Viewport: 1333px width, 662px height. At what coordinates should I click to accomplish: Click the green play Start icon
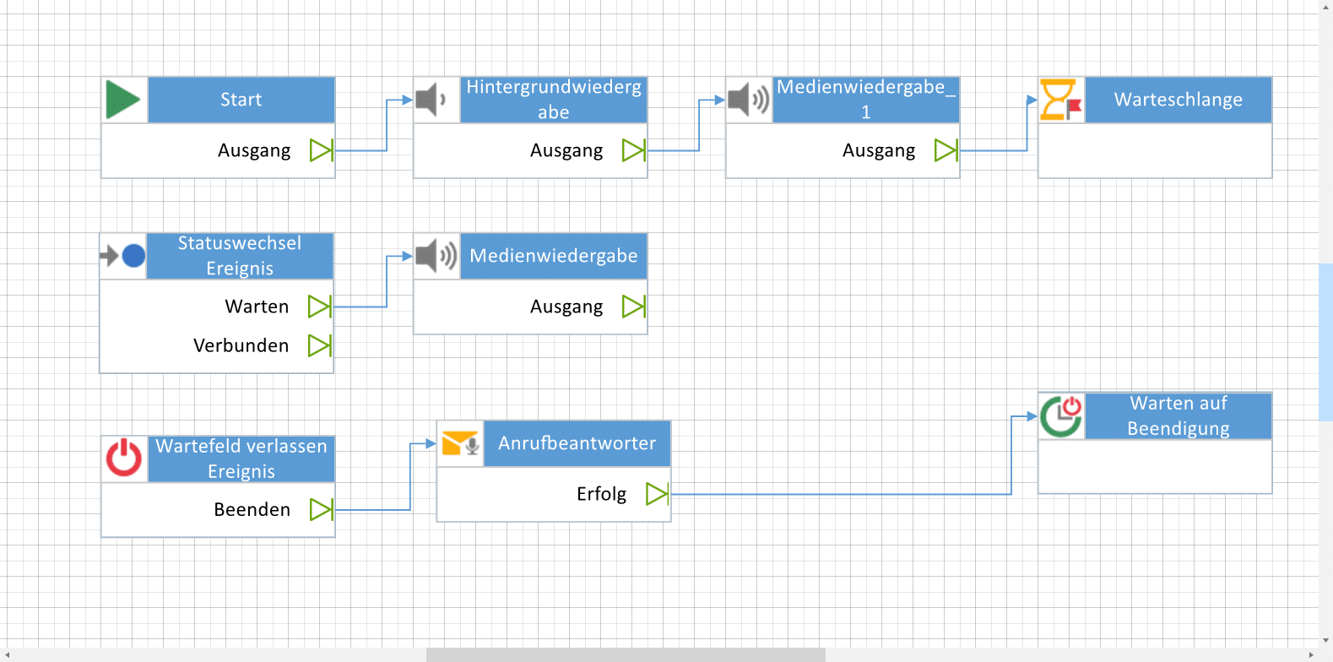123,100
